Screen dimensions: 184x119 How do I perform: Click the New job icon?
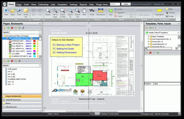pos(6,10)
